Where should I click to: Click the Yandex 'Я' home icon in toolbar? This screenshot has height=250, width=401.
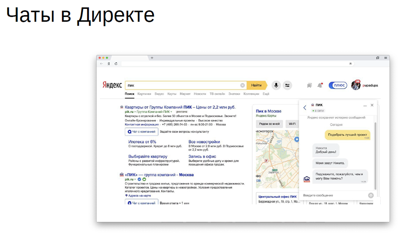108,64
